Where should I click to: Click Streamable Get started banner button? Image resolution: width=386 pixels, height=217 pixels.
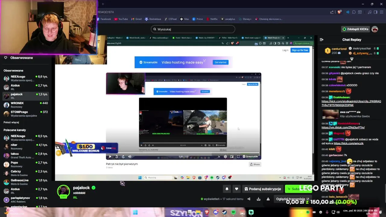pyautogui.click(x=220, y=62)
